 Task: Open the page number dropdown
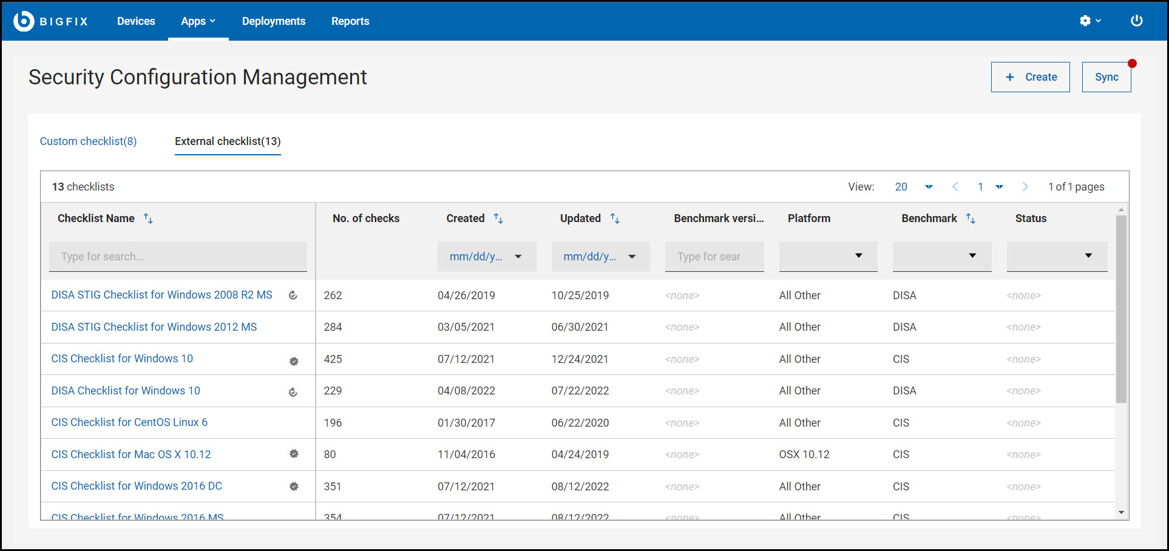pos(990,187)
